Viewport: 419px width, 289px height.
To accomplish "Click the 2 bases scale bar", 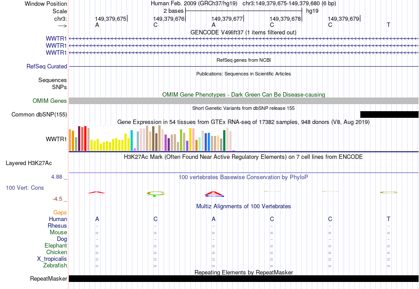I will pyautogui.click(x=243, y=11).
